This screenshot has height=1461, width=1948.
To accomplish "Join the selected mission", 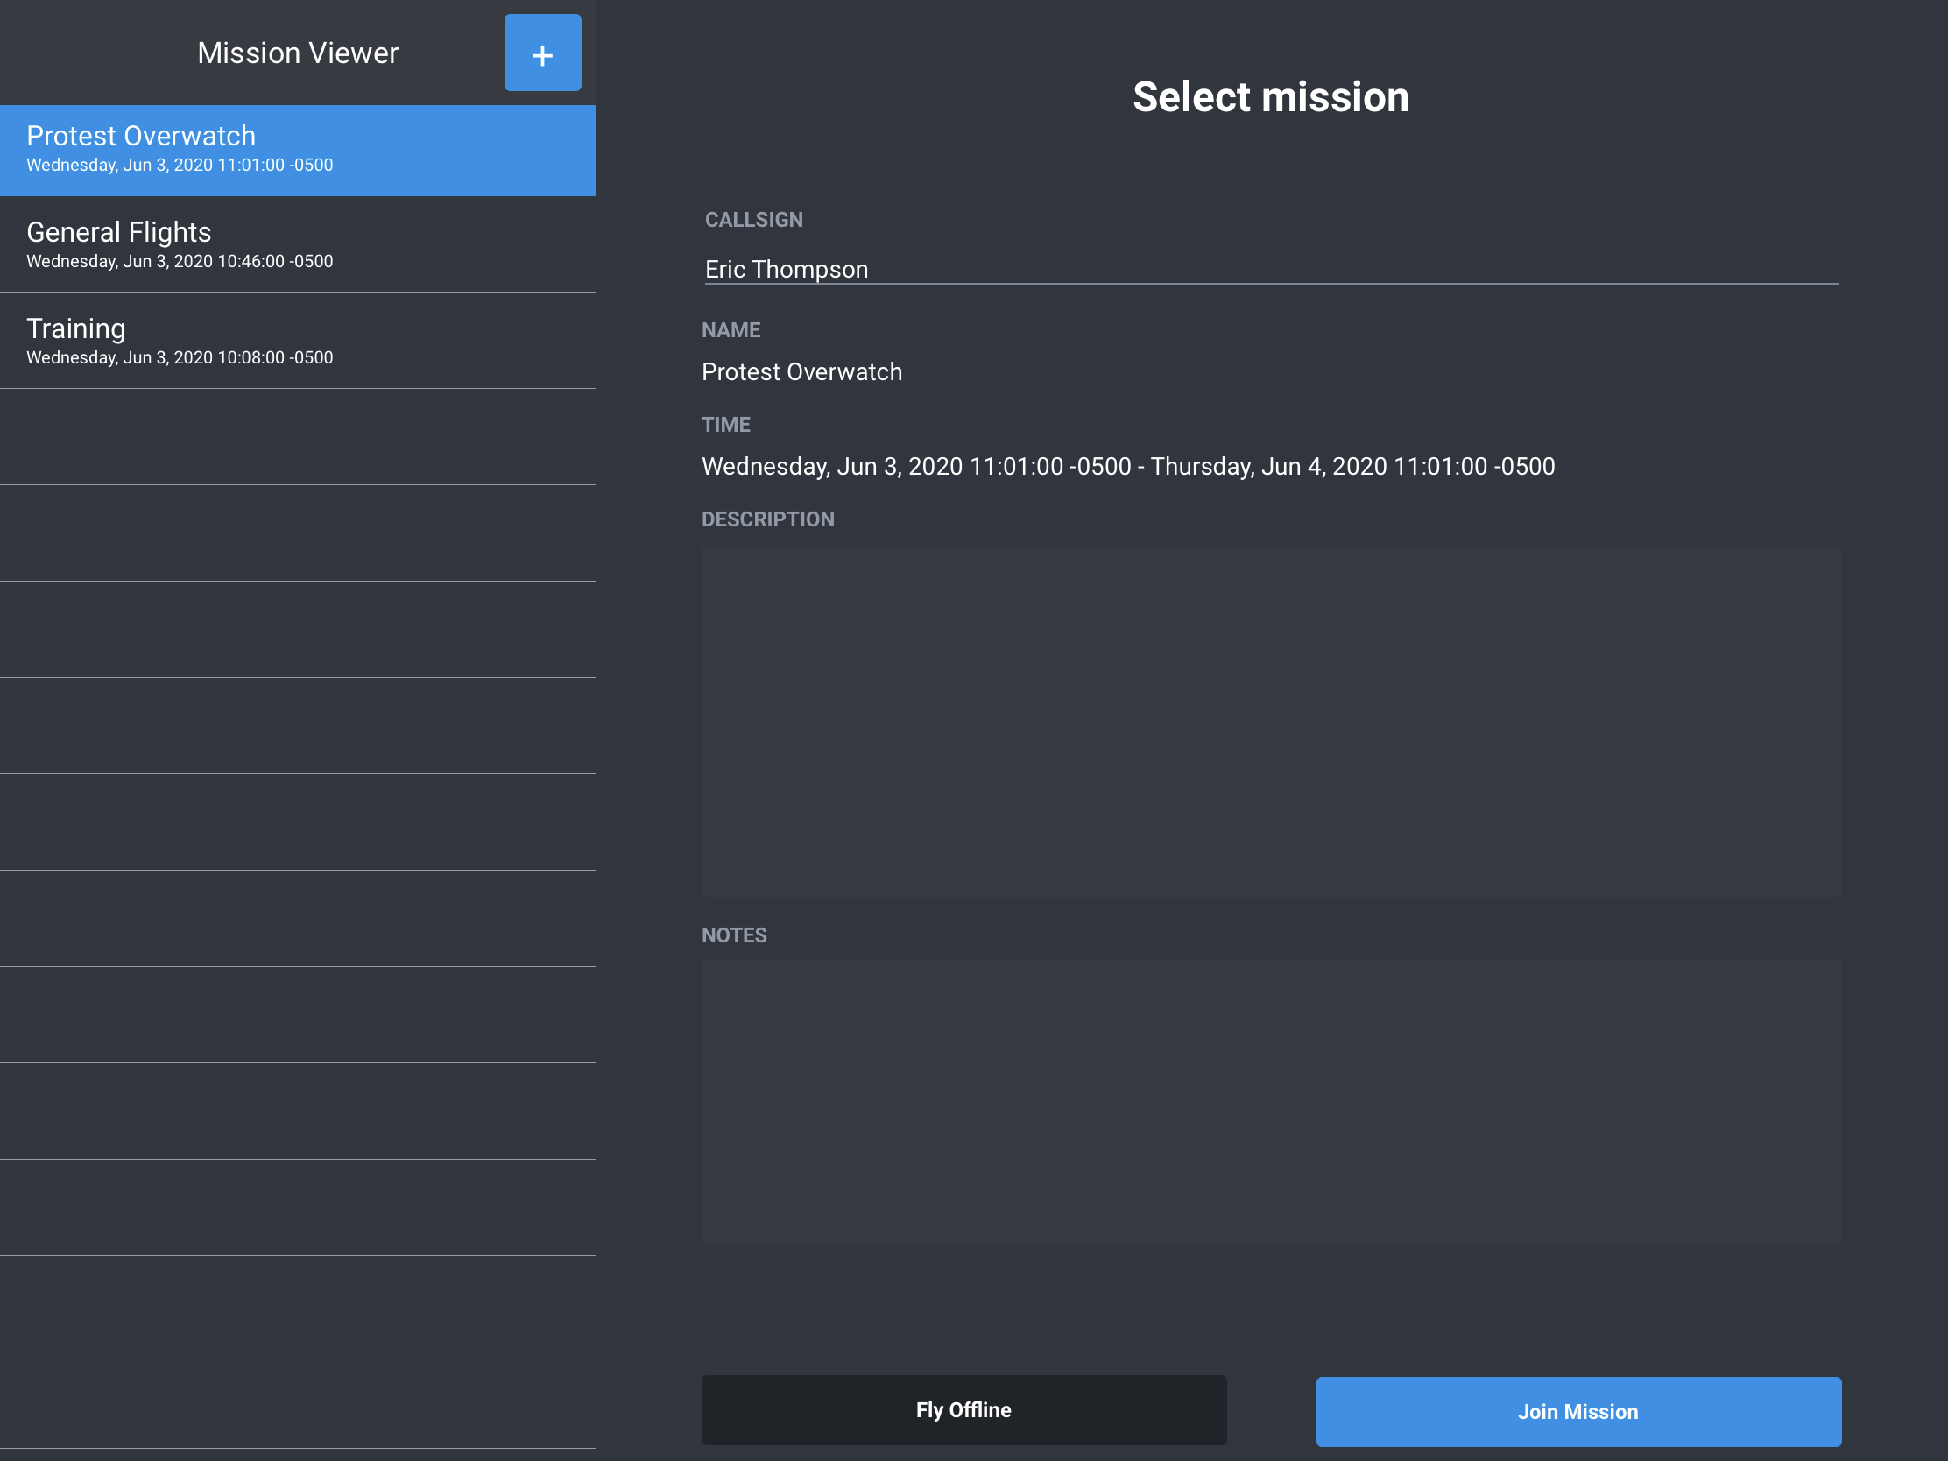I will coord(1578,1412).
